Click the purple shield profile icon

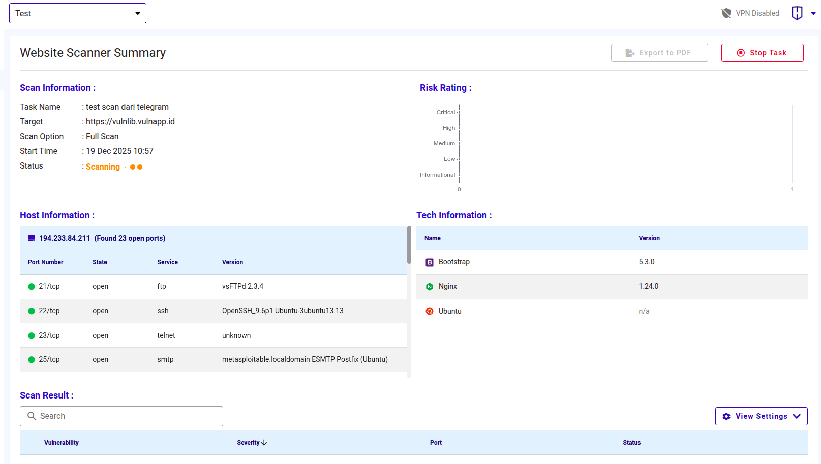tap(797, 13)
